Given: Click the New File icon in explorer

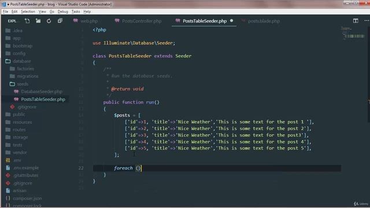Looking at the screenshot, I should (x=27, y=21).
